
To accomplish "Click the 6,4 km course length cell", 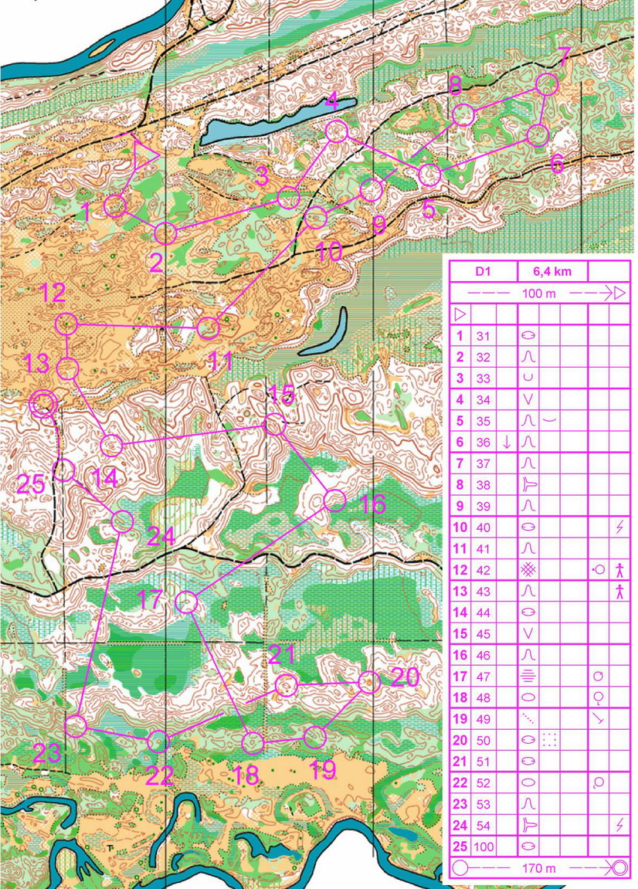I will coord(548,272).
